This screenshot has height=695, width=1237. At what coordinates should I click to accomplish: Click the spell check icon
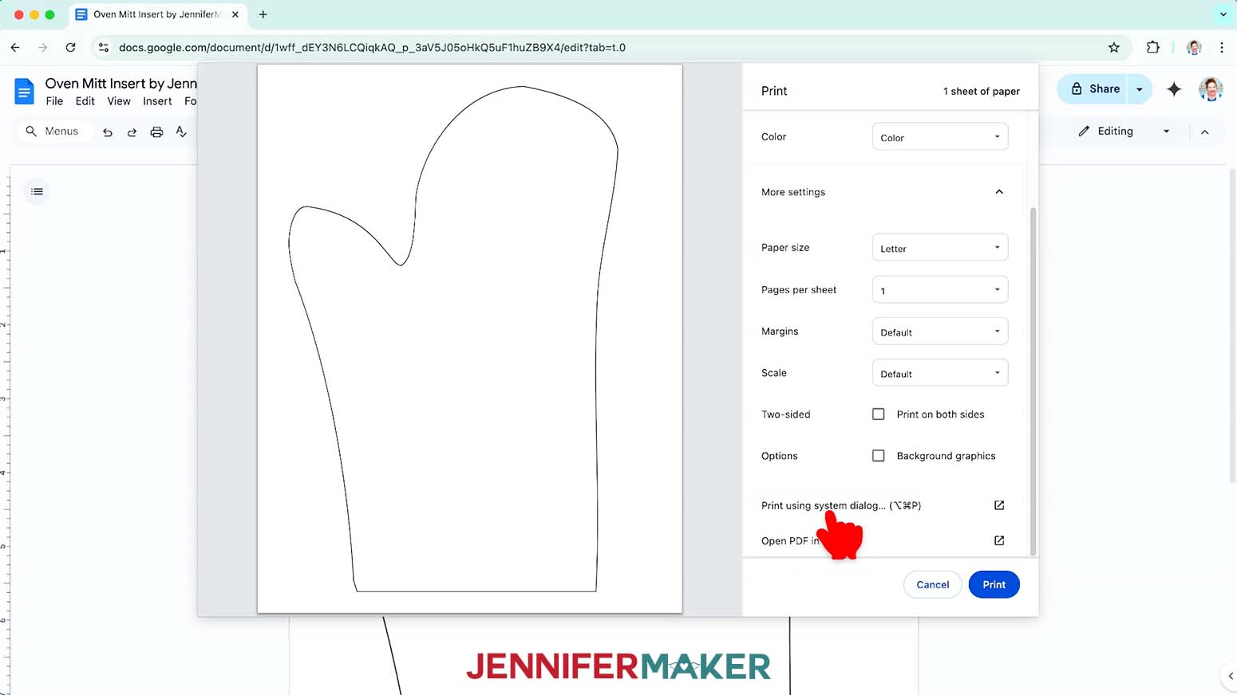click(x=181, y=132)
